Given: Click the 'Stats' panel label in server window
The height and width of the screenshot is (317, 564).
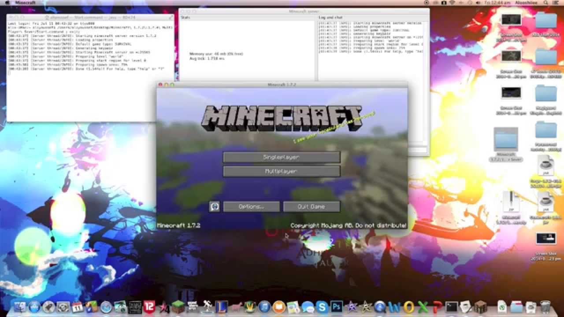Looking at the screenshot, I should coord(185,17).
